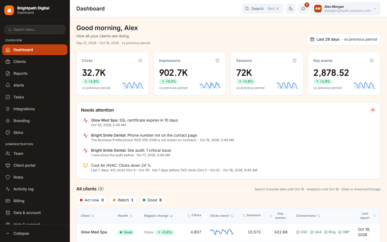The width and height of the screenshot is (387, 242).
Task: Click the AM user avatar
Action: 318,9
